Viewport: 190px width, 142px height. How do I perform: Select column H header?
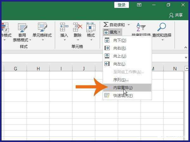pos(38,68)
